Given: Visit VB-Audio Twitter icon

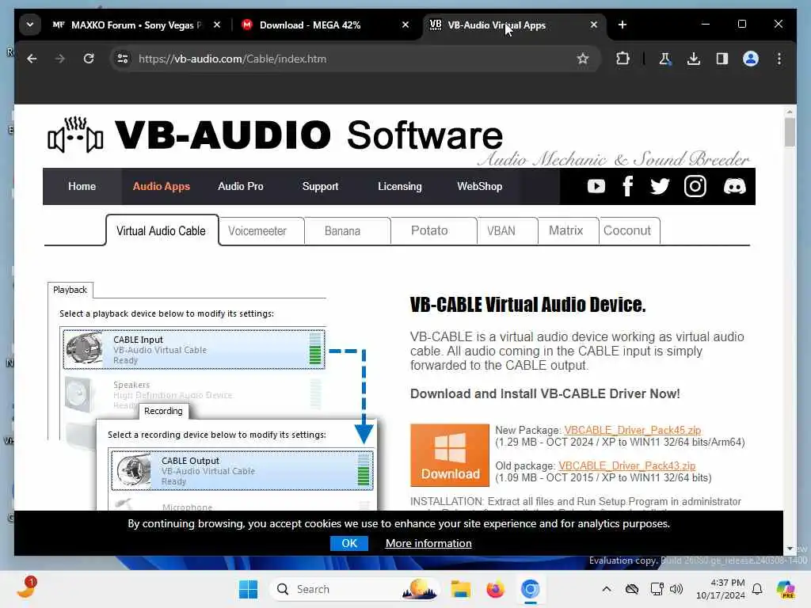Looking at the screenshot, I should 660,186.
